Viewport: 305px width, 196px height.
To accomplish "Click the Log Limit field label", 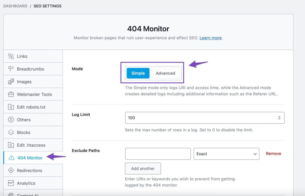I will [x=81, y=114].
